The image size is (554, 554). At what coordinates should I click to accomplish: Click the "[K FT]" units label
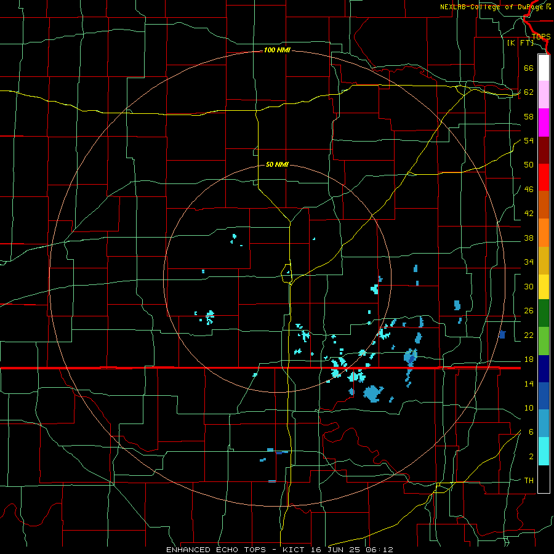[520, 43]
